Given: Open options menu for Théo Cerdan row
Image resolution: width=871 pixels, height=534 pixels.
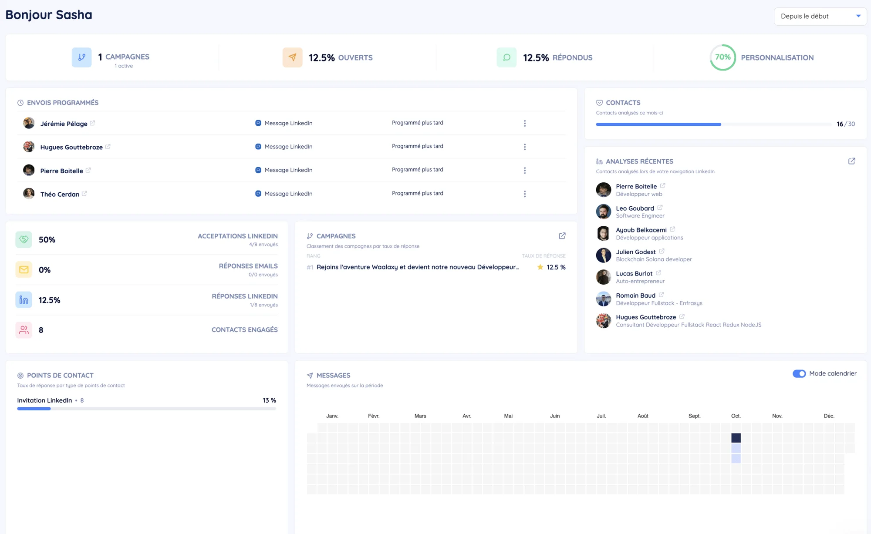Looking at the screenshot, I should 525,194.
